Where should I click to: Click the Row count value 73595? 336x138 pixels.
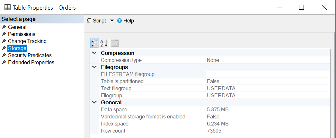[214, 131]
